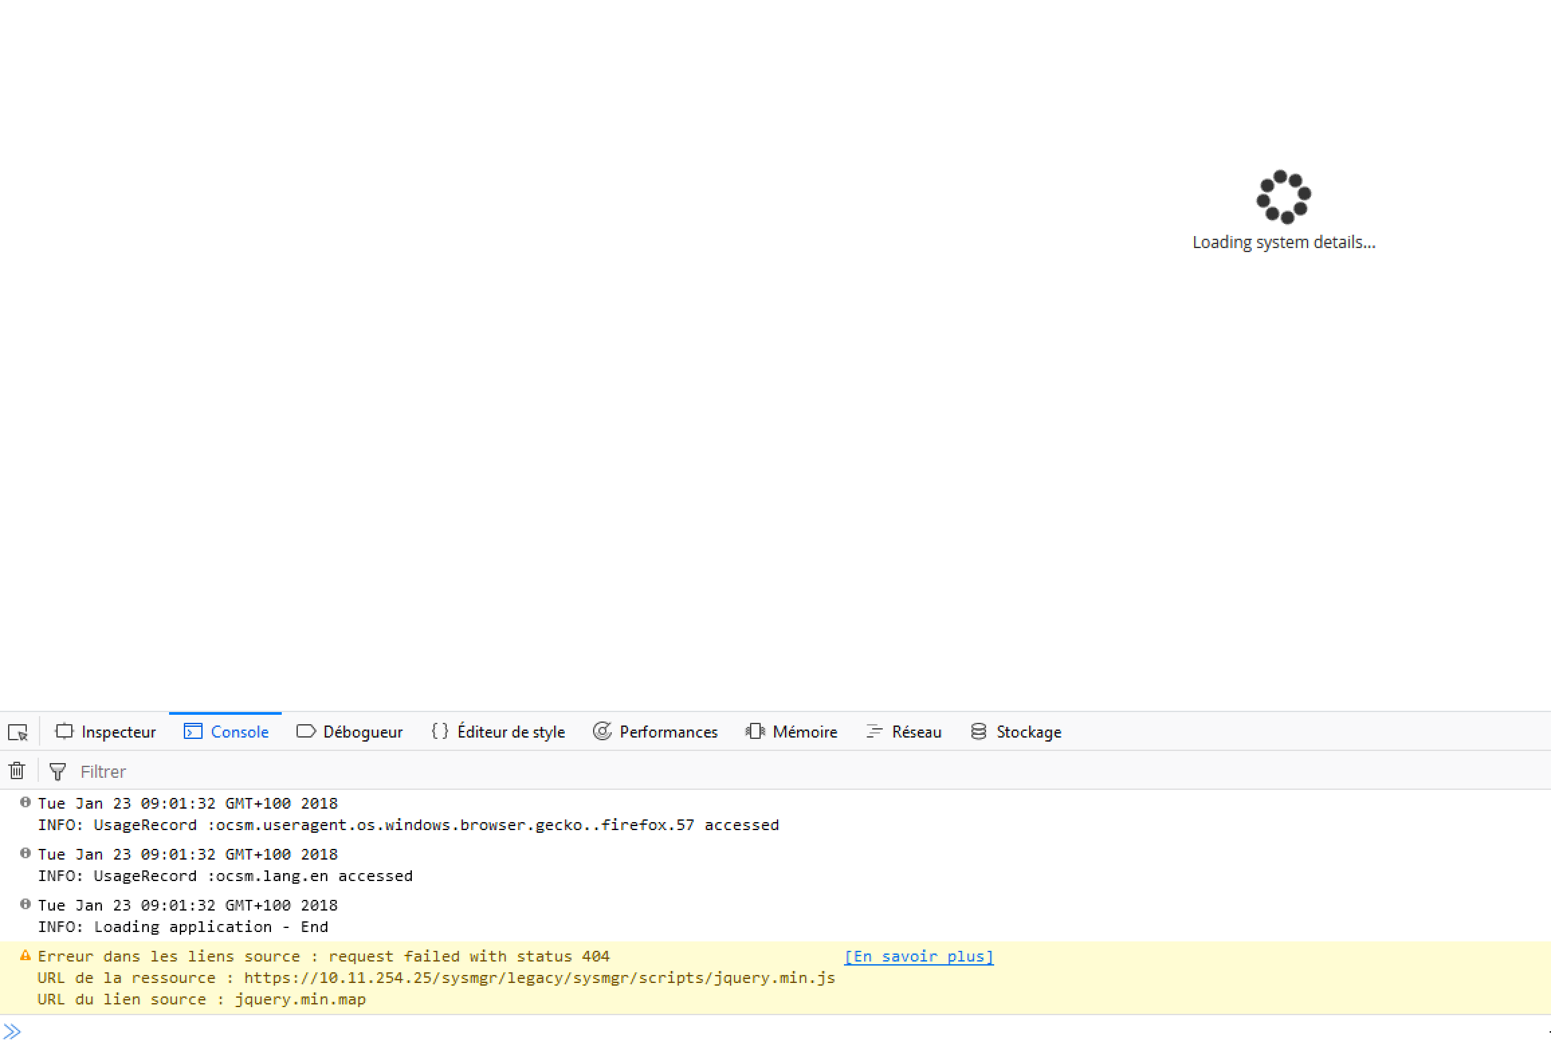Scroll down in the console output
This screenshot has height=1042, width=1551.
point(1542,1031)
